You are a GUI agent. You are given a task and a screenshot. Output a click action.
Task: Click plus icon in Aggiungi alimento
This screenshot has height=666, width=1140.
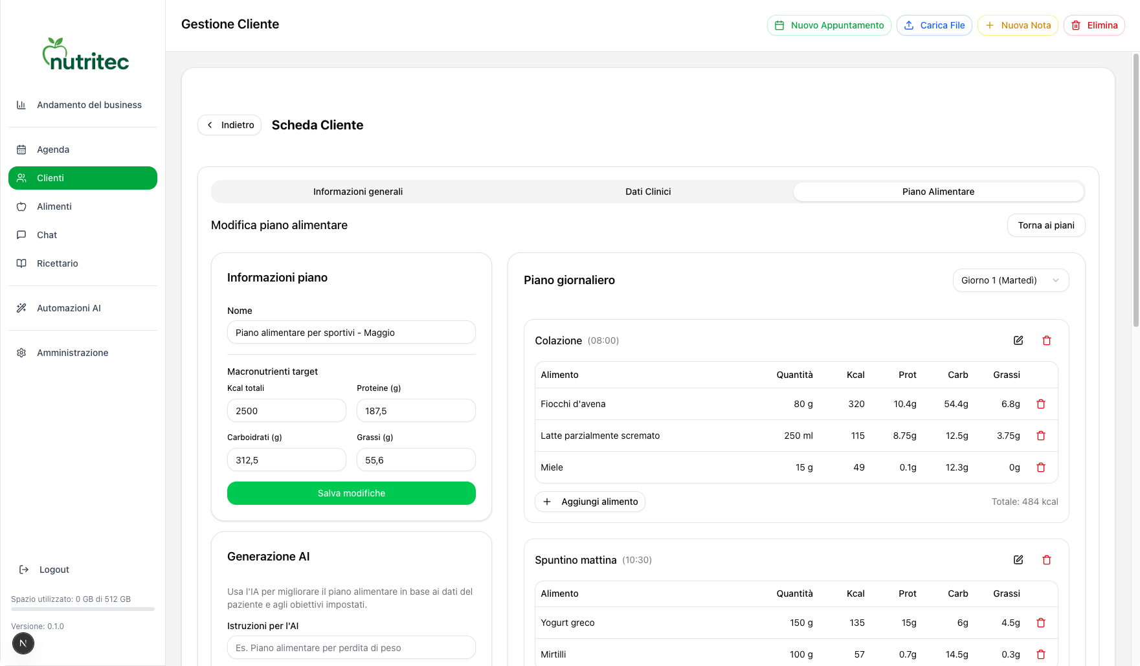547,502
